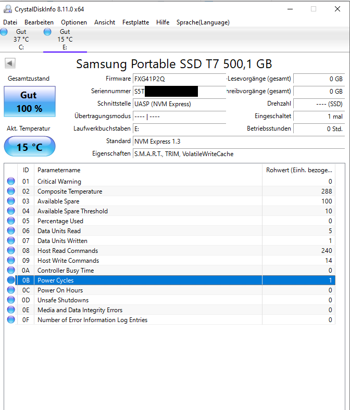Click the status orb for Data Units Read

(x=11, y=230)
